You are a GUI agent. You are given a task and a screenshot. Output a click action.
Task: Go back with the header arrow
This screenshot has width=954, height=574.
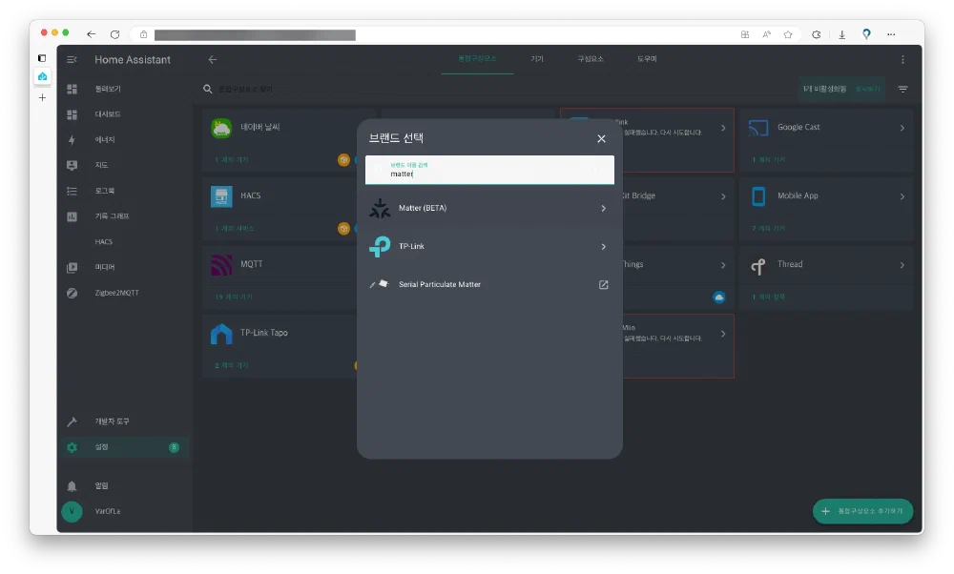[x=213, y=59]
